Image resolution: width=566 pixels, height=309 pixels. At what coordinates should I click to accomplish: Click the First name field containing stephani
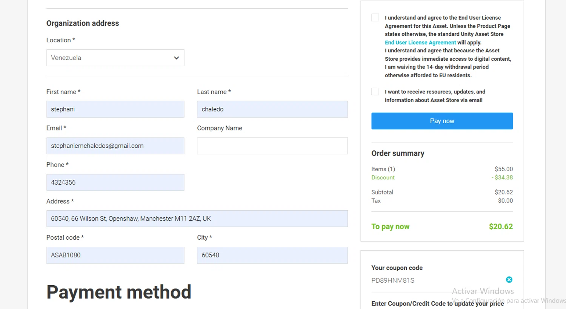pos(115,109)
